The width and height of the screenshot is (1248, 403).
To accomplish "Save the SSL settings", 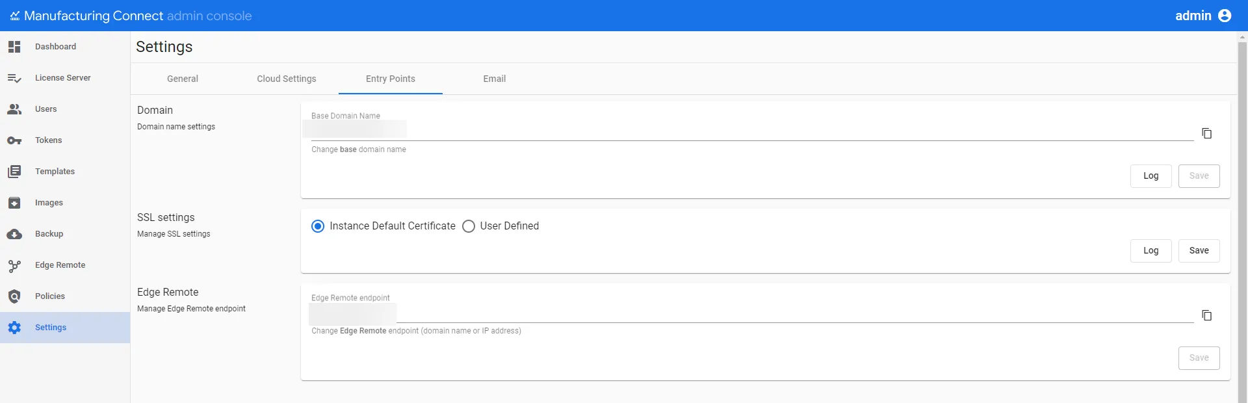I will (1199, 251).
